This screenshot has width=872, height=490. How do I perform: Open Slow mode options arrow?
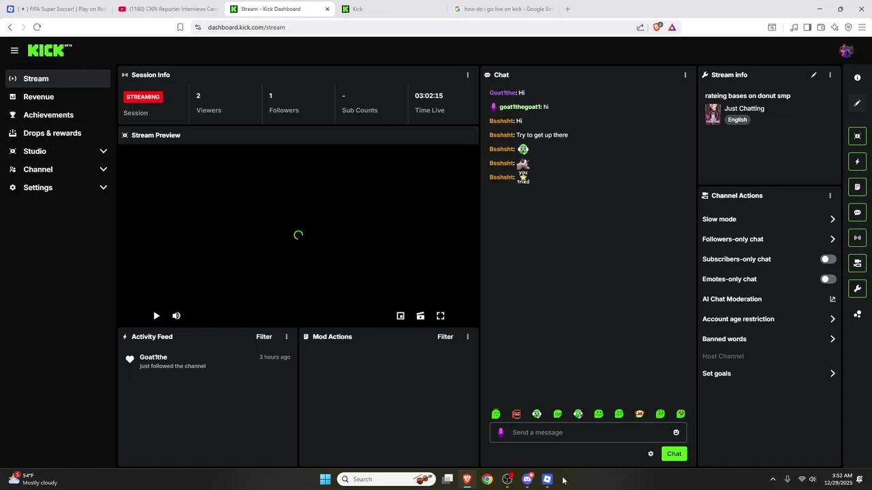[832, 219]
